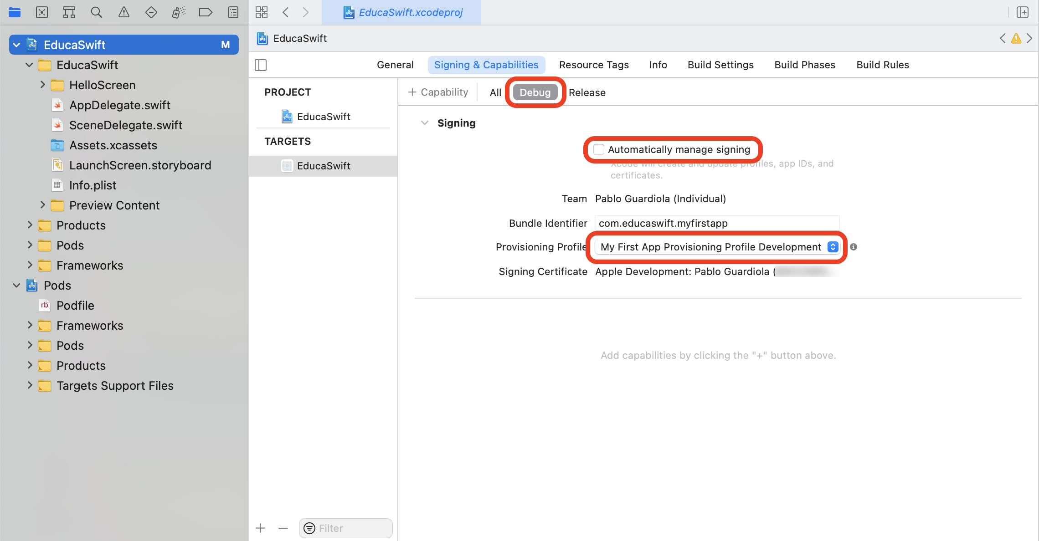
Task: Collapse the Signing section
Action: click(x=425, y=123)
